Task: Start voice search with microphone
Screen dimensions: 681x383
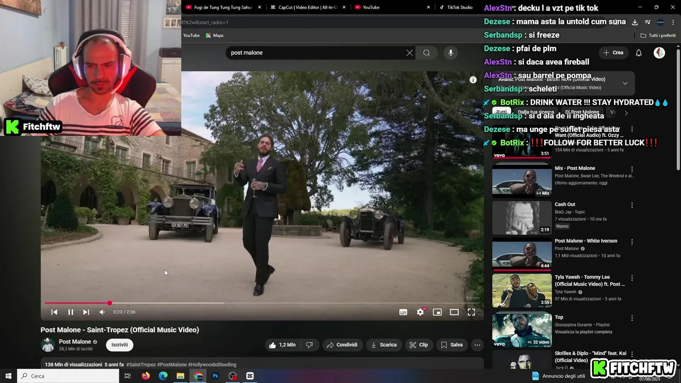Action: point(451,53)
